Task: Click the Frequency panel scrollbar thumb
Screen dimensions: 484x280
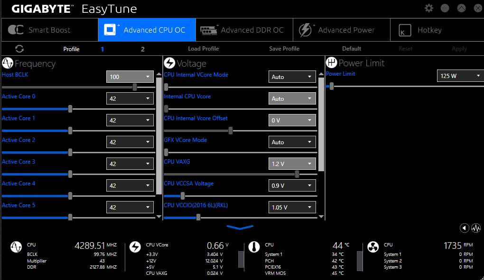Action: click(x=159, y=136)
